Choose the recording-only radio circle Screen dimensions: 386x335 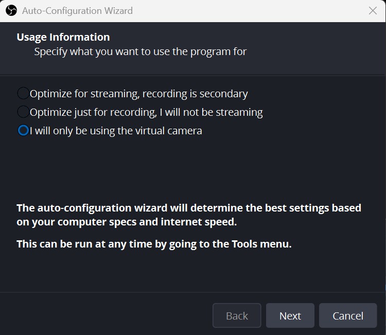click(23, 112)
